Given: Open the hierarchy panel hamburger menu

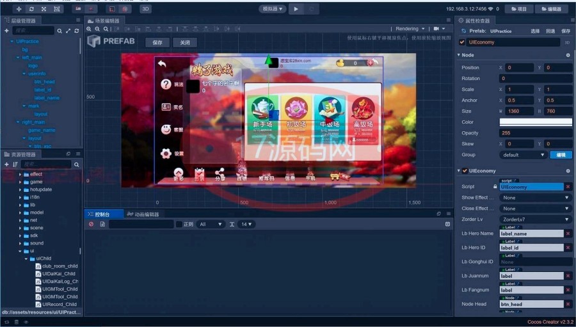Looking at the screenshot, I should (78, 20).
